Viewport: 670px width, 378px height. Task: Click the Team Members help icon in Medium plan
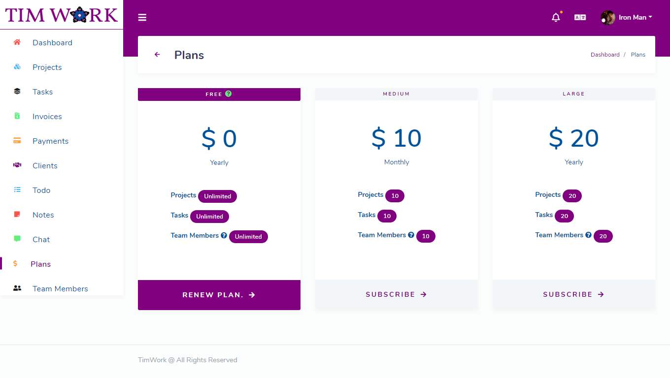pos(411,235)
